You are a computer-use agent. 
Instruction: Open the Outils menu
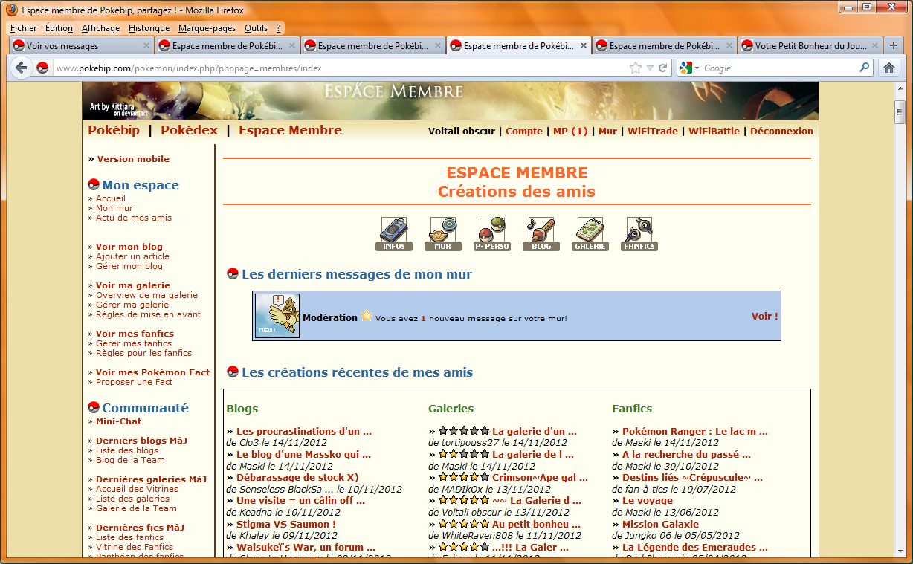(x=256, y=28)
